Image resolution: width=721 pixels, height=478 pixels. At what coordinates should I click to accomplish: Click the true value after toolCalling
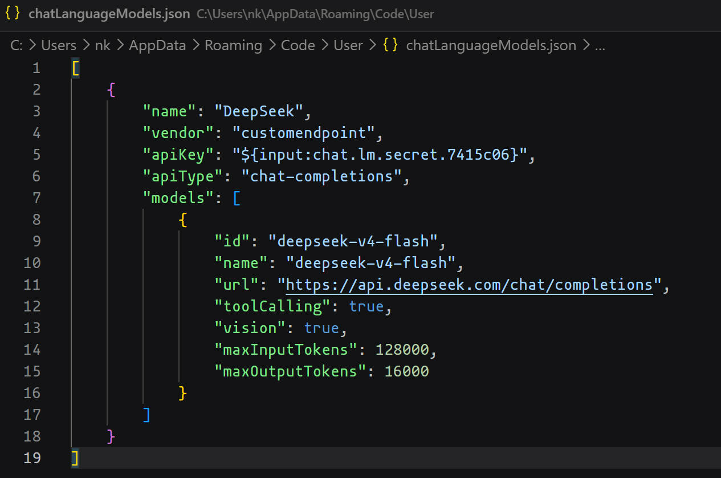coord(366,306)
